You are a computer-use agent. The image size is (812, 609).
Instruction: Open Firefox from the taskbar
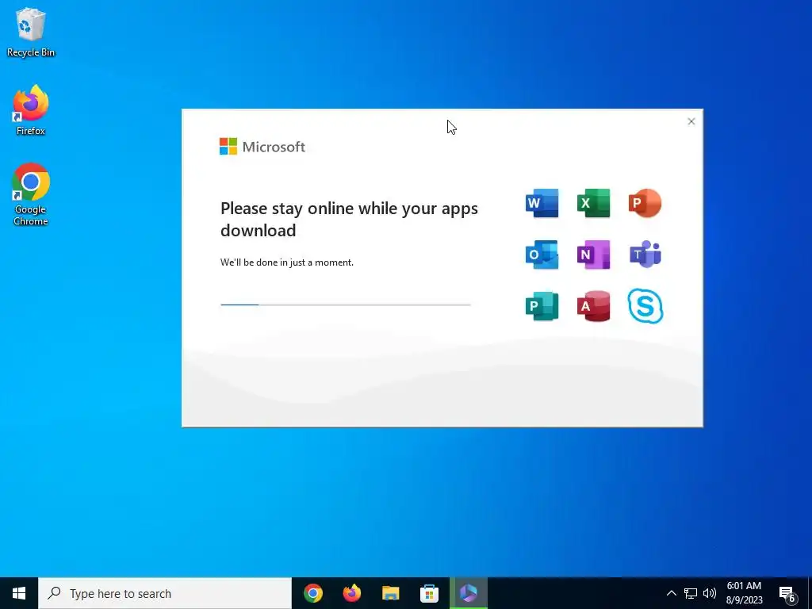coord(351,593)
